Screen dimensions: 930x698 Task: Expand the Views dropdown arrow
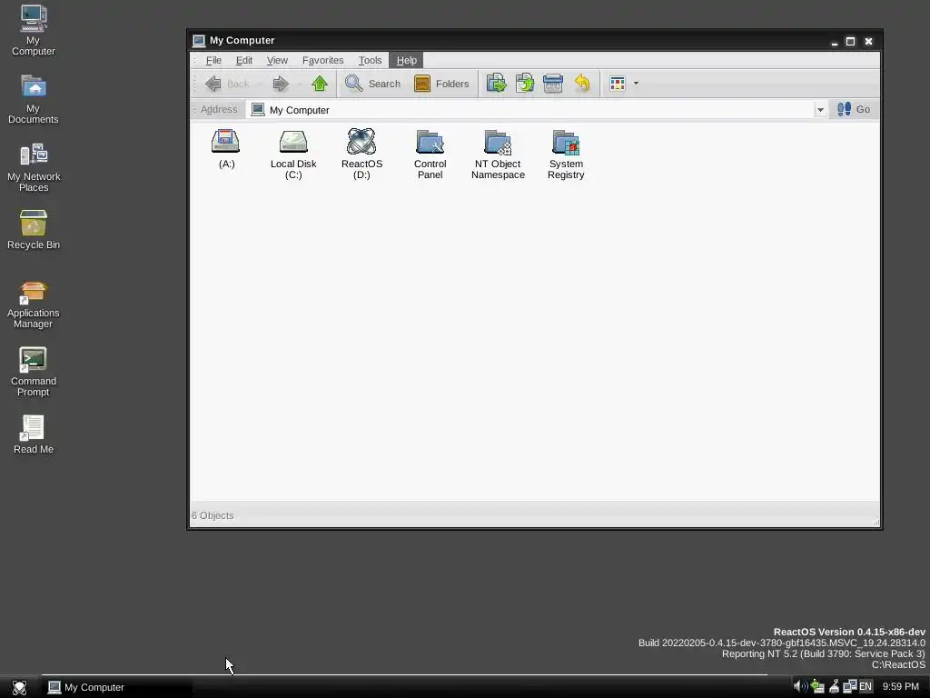636,84
